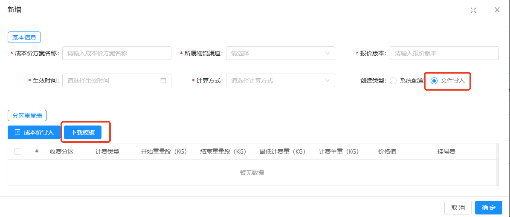
Task: Click the chevron arrow in 所属物流渠道 field
Action: (x=327, y=53)
